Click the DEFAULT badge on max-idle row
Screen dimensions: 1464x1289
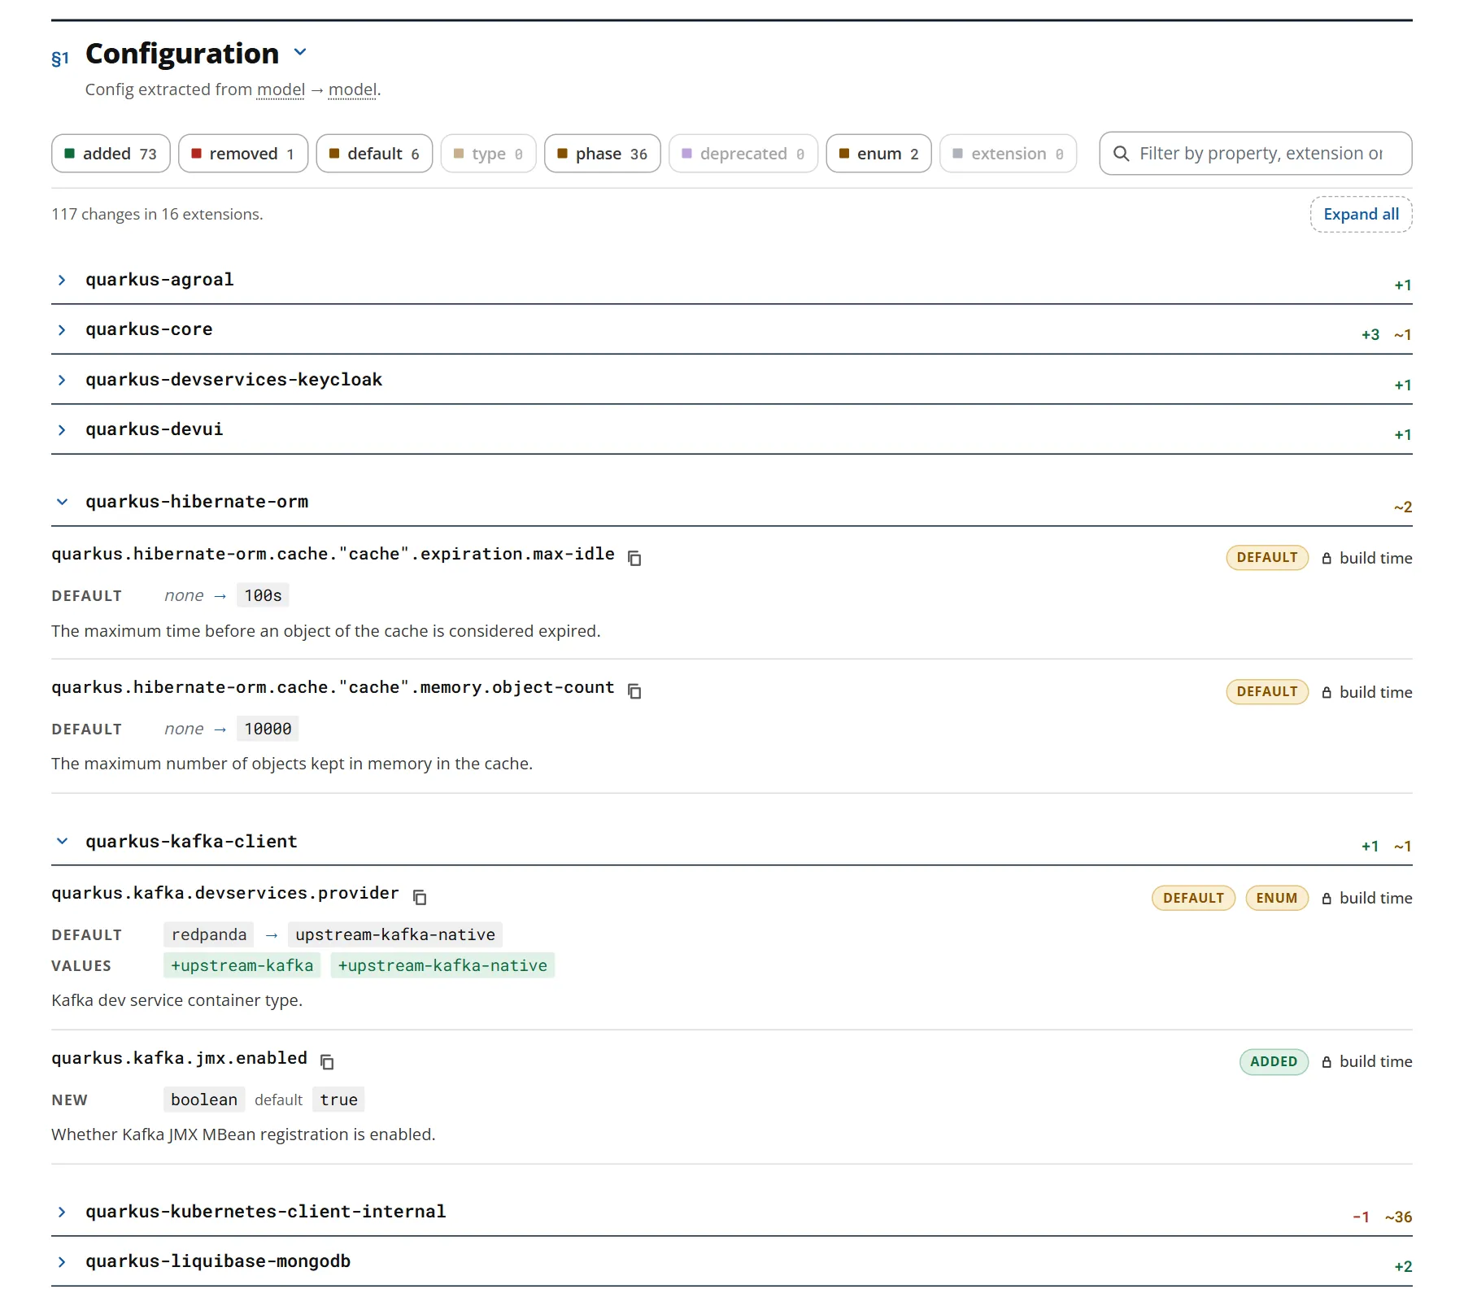[1267, 558]
